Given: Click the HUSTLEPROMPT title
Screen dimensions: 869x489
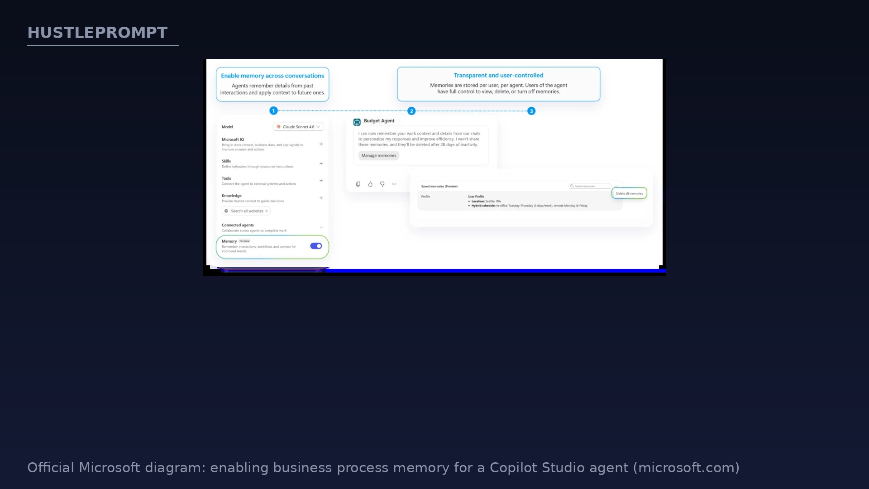Looking at the screenshot, I should (x=98, y=33).
